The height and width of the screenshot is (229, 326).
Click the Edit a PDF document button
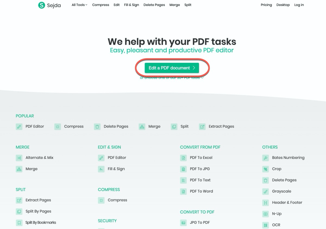tap(172, 68)
